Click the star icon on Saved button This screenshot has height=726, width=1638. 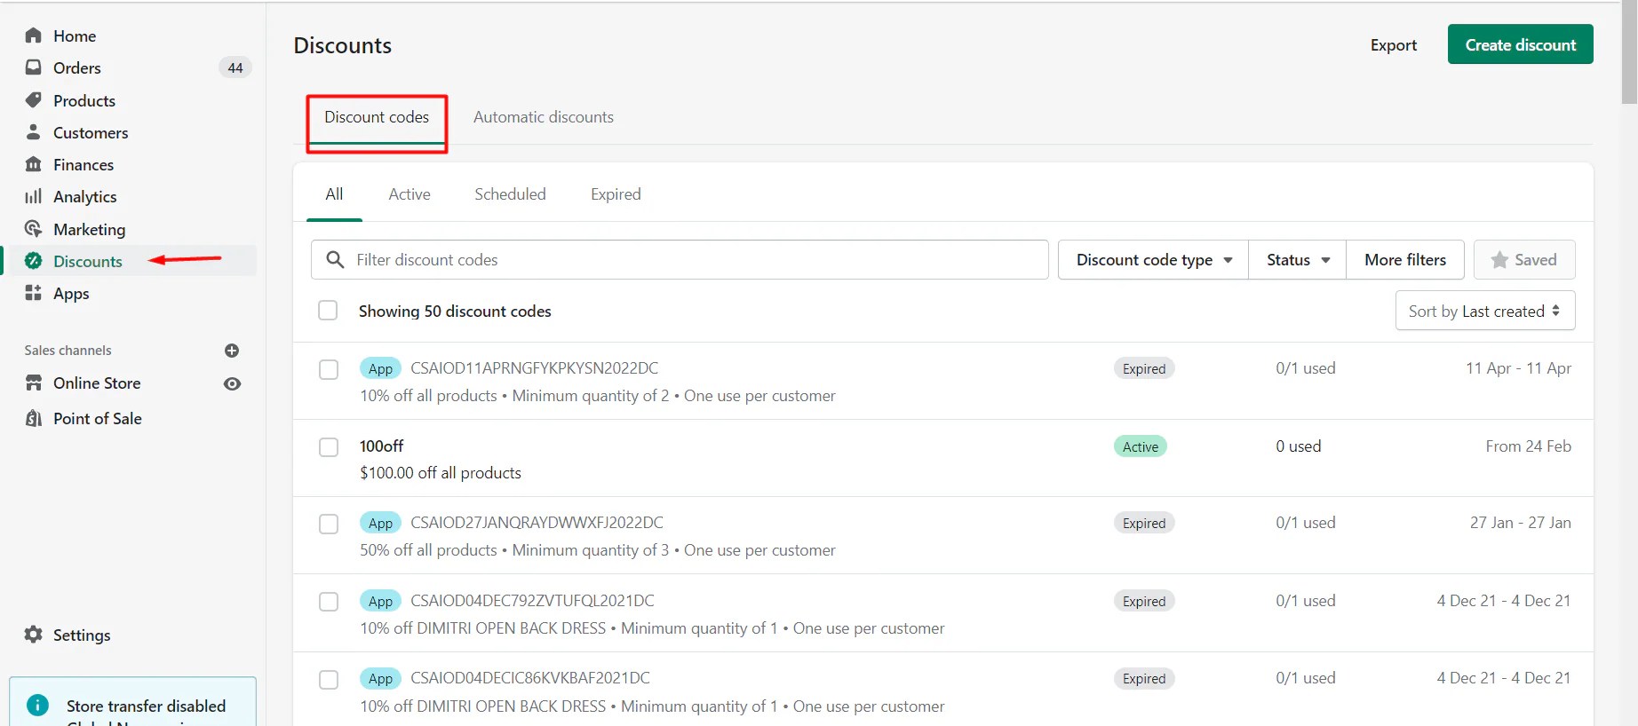[1499, 260]
